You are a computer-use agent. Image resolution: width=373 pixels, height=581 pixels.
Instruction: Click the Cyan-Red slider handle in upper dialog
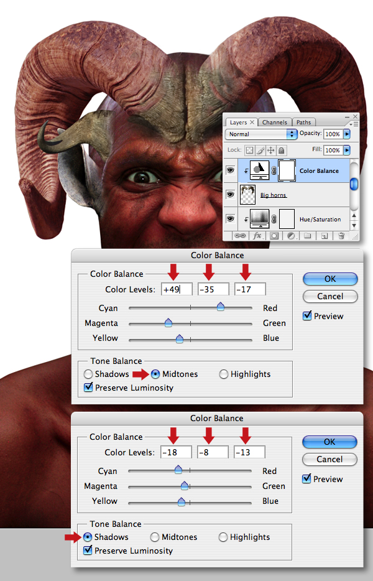click(x=221, y=307)
